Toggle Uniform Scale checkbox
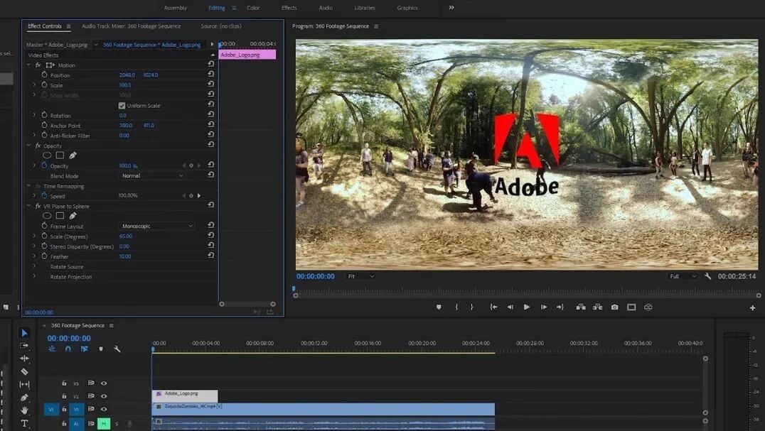The width and height of the screenshot is (765, 431). (x=122, y=105)
